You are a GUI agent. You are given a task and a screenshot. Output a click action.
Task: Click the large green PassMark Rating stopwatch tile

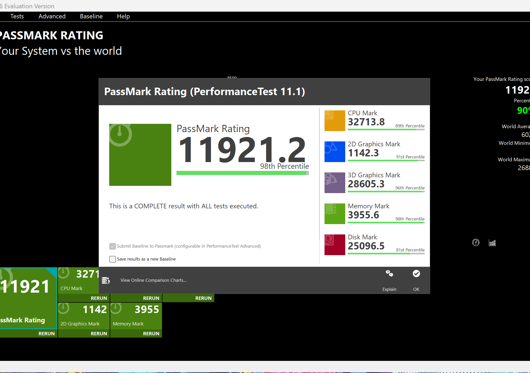tap(140, 155)
